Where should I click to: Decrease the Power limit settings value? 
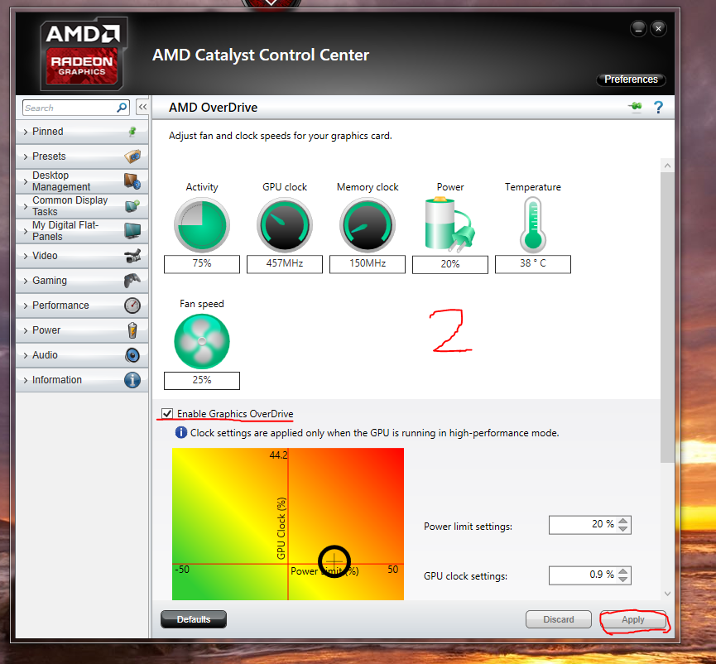622,529
